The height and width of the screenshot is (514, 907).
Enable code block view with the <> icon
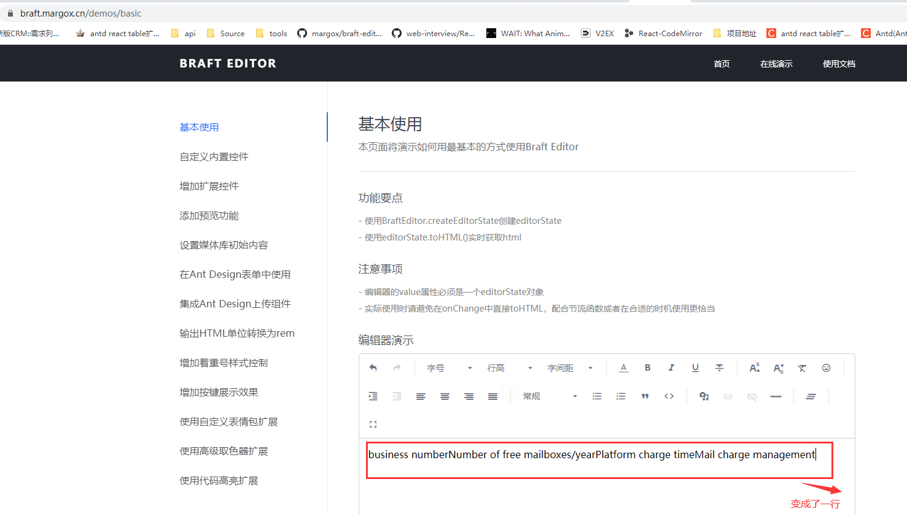pos(669,396)
